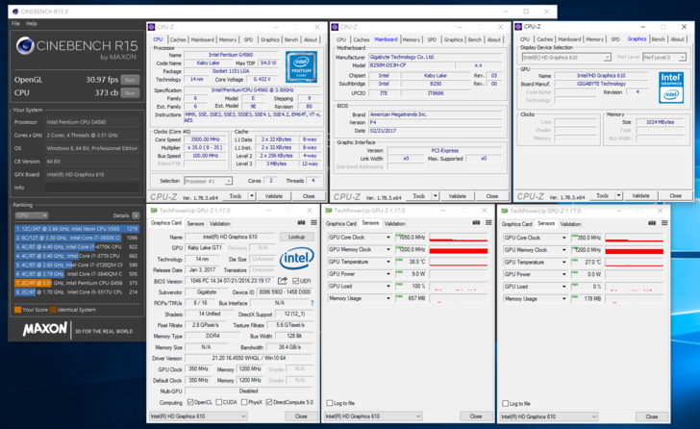Toggle the OpenCL checkbox in GPU-Z
Screen dimensions: 700x429
coord(188,403)
